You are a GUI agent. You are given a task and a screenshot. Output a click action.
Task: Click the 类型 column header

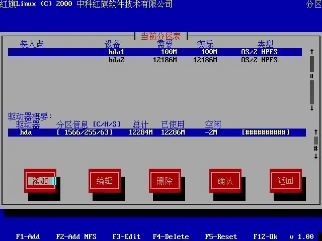click(x=265, y=44)
